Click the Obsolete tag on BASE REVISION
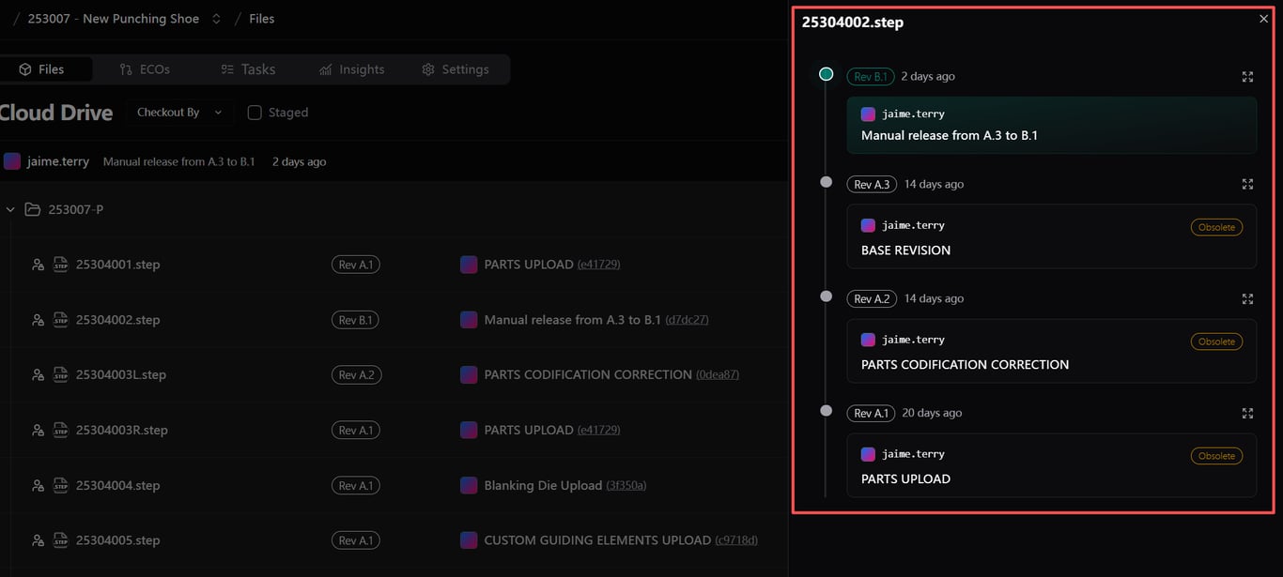The image size is (1283, 577). click(1216, 227)
